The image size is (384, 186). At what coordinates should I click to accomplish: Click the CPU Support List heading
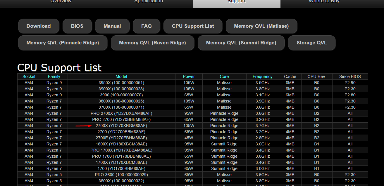click(59, 67)
